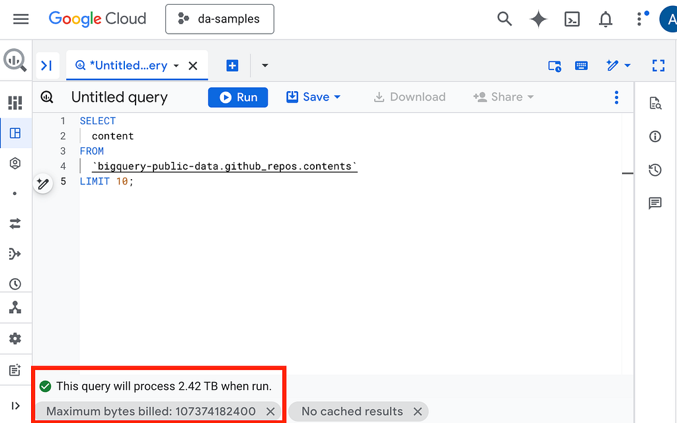Toggle full screen editor mode

(x=658, y=65)
